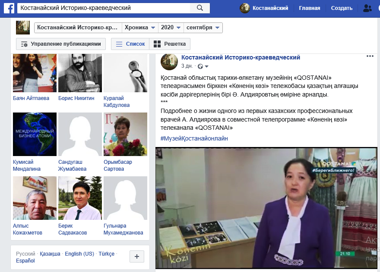This screenshot has width=380, height=272.
Task: Open the сентября month dropdown
Action: (203, 28)
